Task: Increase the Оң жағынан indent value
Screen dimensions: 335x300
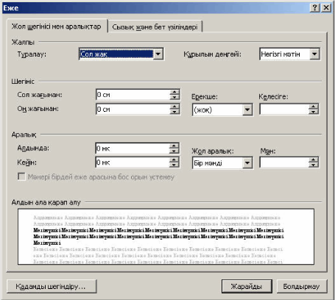Action: pos(174,107)
